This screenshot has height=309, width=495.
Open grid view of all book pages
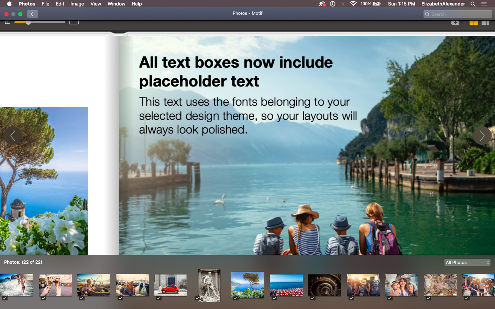point(485,23)
